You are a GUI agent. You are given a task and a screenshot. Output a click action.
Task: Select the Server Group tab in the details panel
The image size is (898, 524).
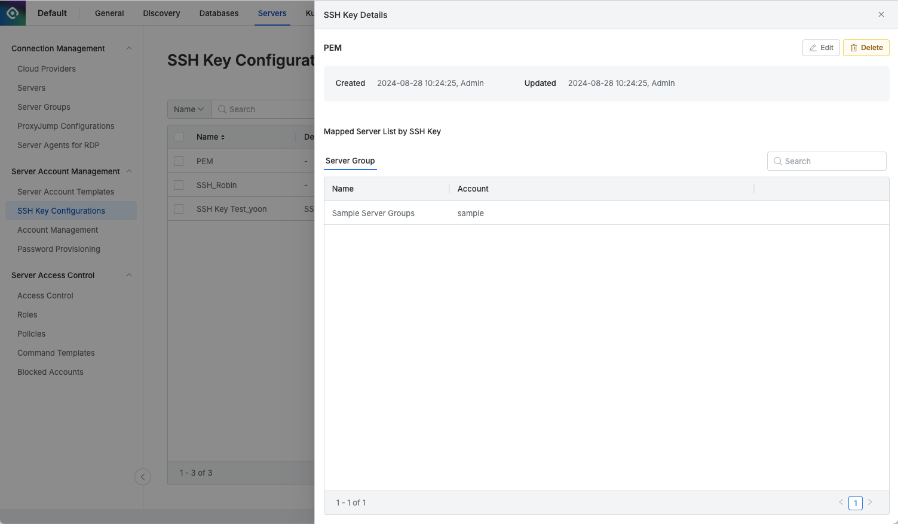[x=350, y=161]
